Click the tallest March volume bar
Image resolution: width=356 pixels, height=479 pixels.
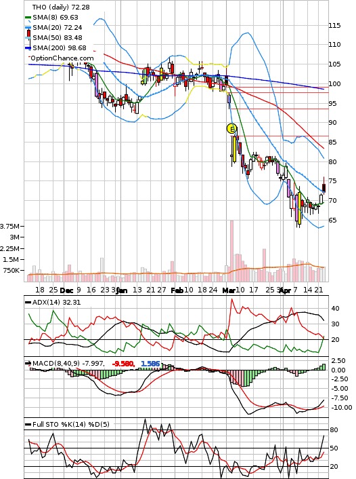[x=231, y=251]
